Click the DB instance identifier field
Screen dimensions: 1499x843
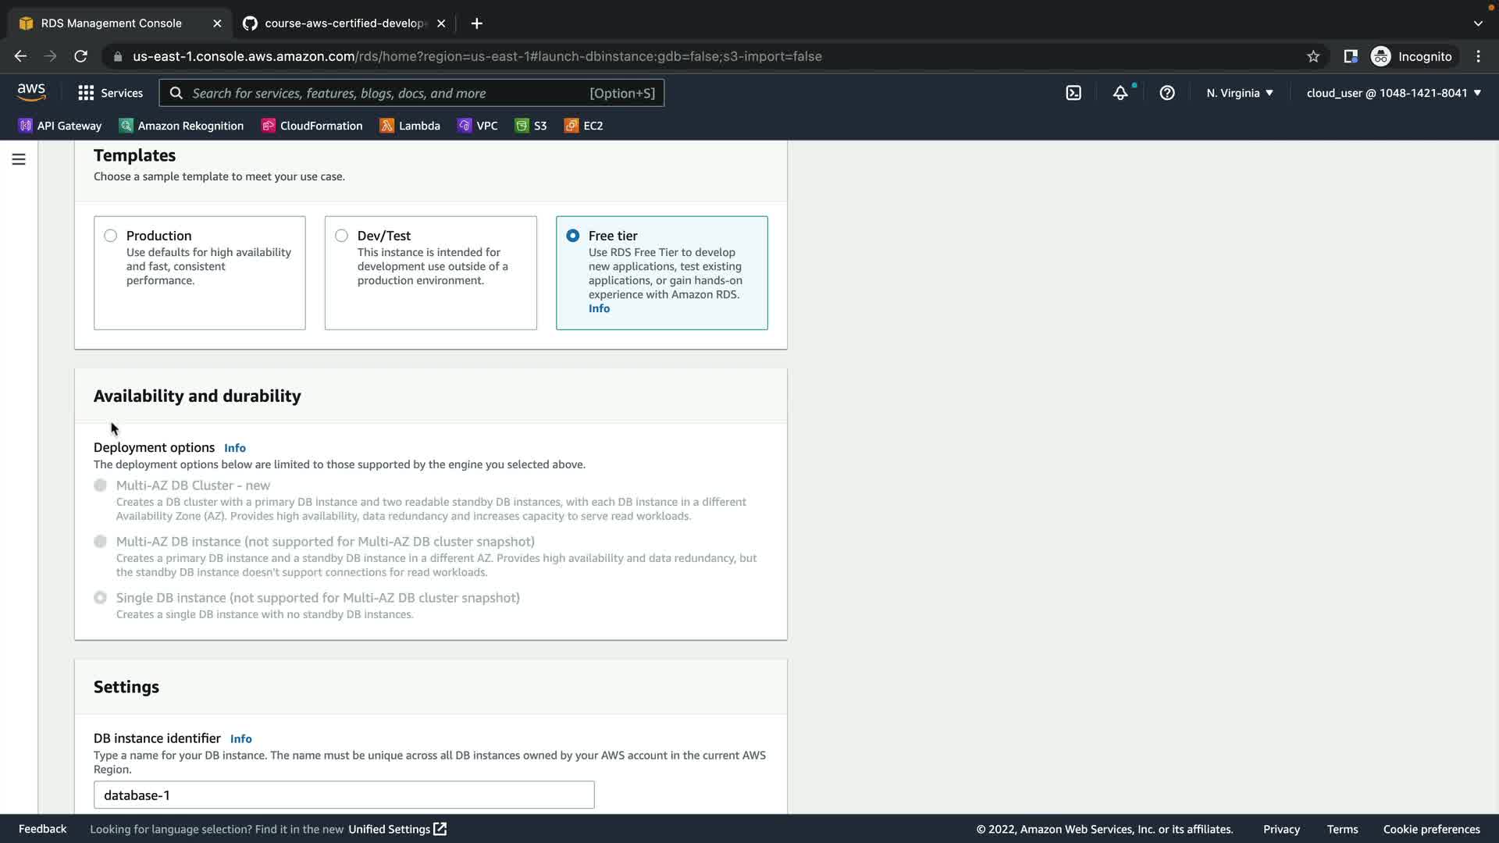(344, 795)
